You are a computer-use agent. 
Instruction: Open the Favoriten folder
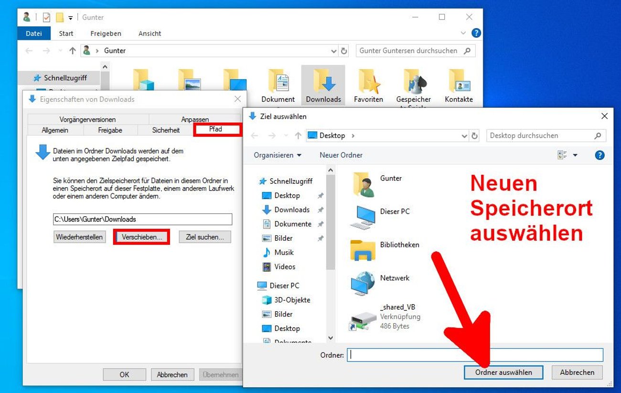(368, 85)
